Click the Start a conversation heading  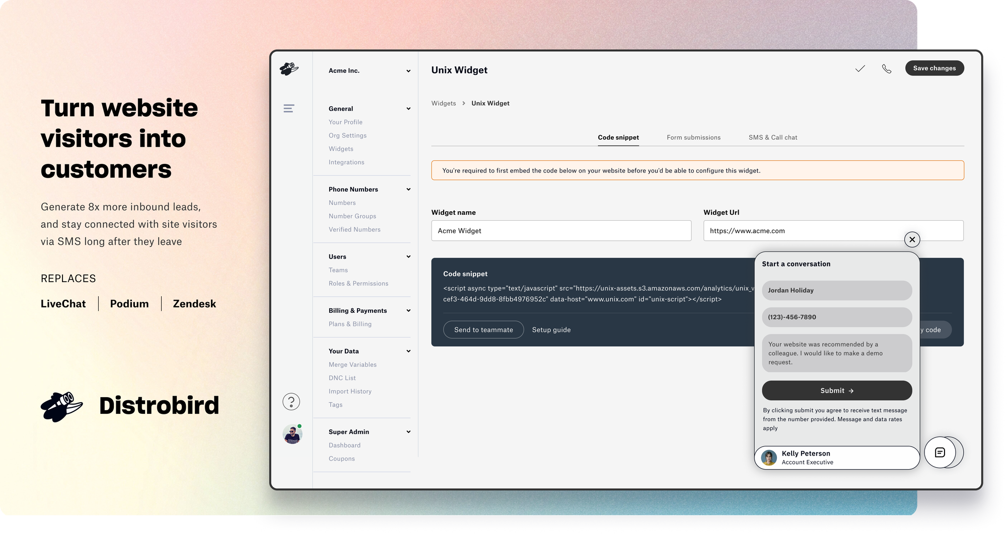pos(796,264)
